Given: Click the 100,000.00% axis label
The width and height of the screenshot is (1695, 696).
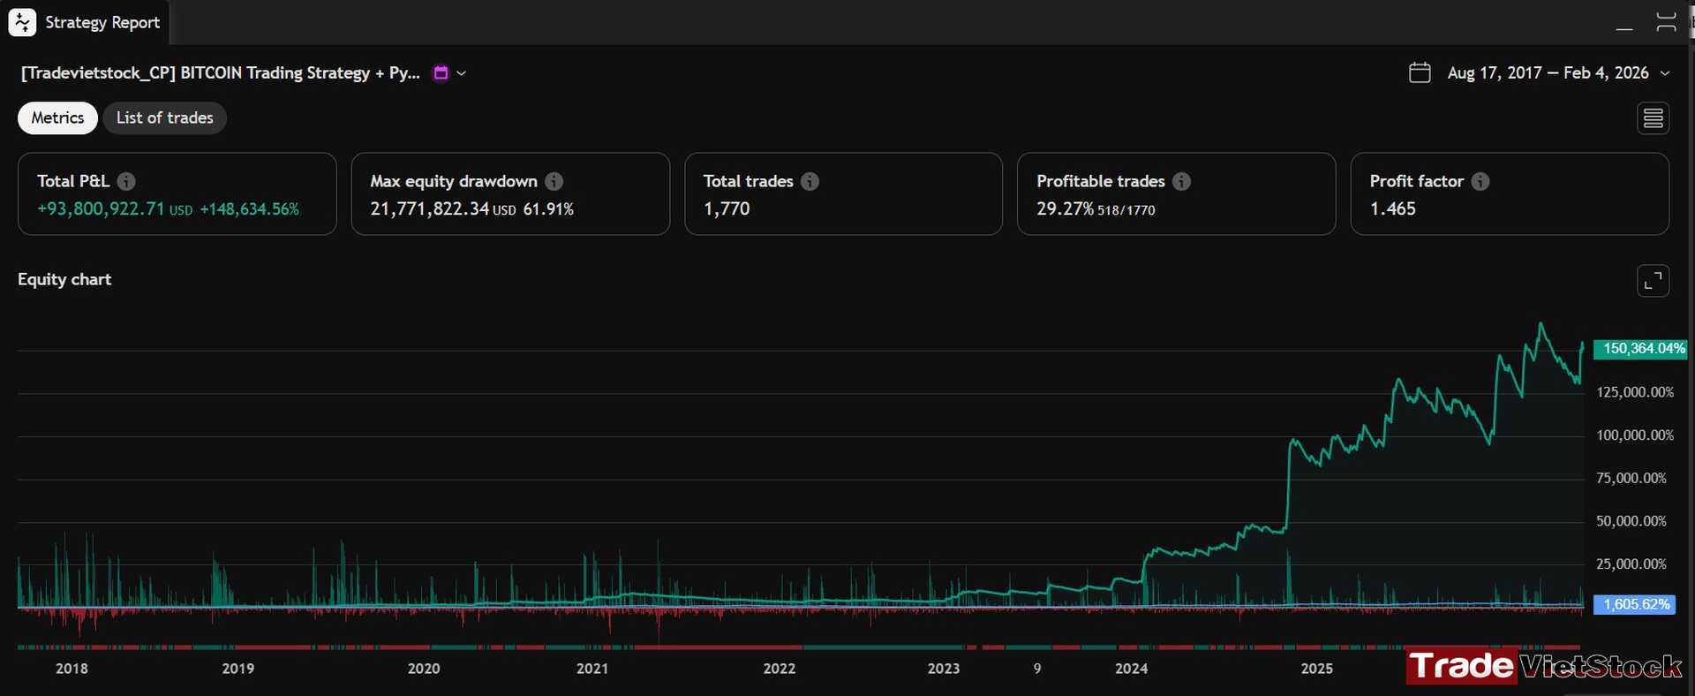Looking at the screenshot, I should 1635,435.
